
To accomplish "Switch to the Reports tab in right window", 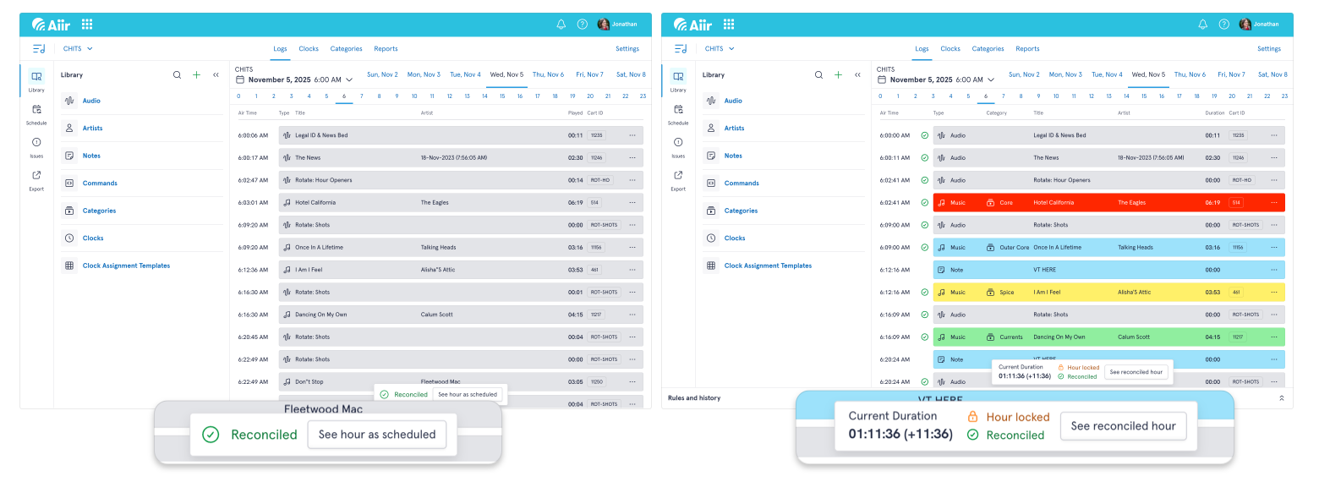I will tap(1027, 49).
